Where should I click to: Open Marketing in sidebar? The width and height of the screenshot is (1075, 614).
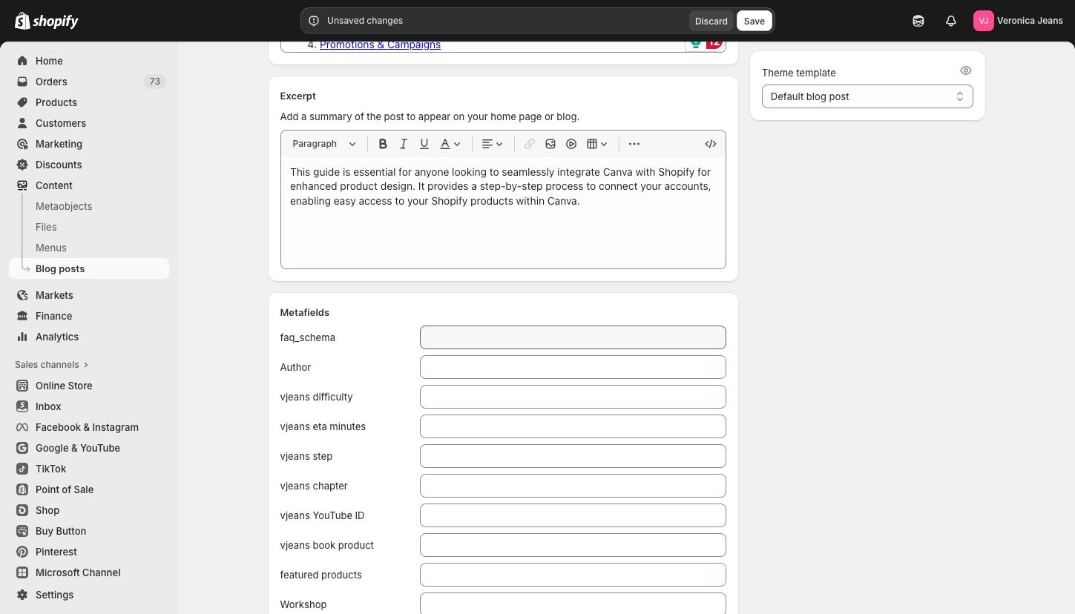coord(59,144)
